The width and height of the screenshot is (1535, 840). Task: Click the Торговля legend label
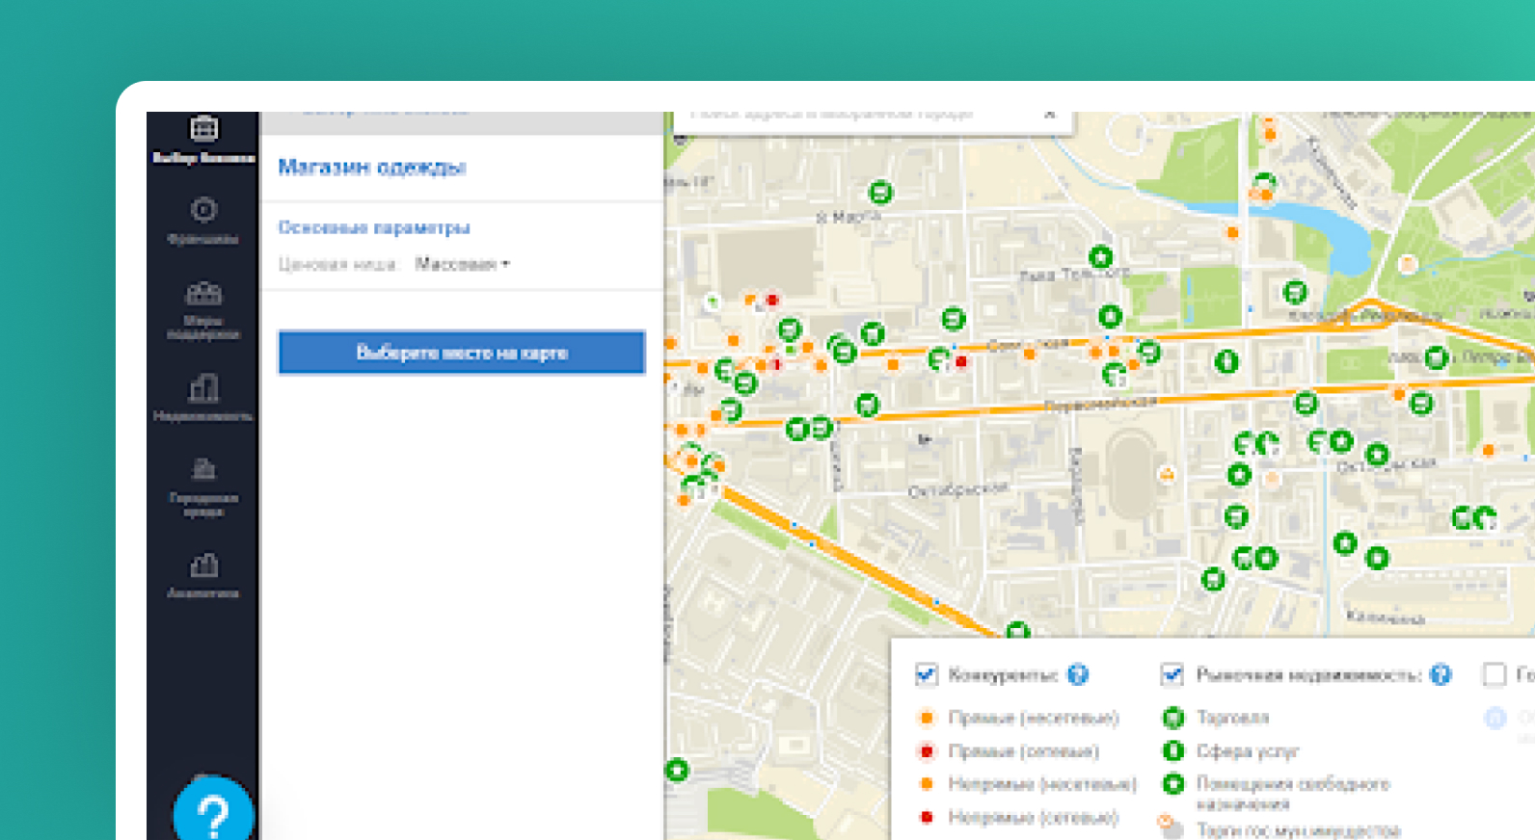pos(1232,718)
